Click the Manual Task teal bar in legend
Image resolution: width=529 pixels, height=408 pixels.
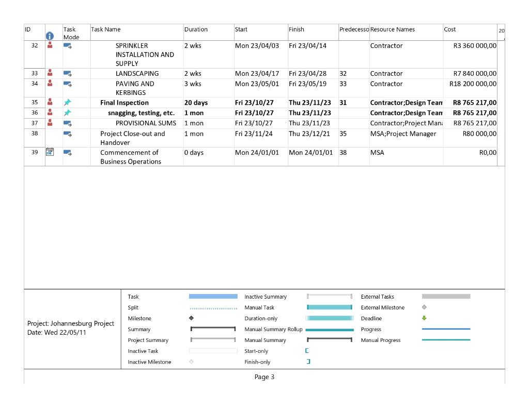[x=330, y=307]
